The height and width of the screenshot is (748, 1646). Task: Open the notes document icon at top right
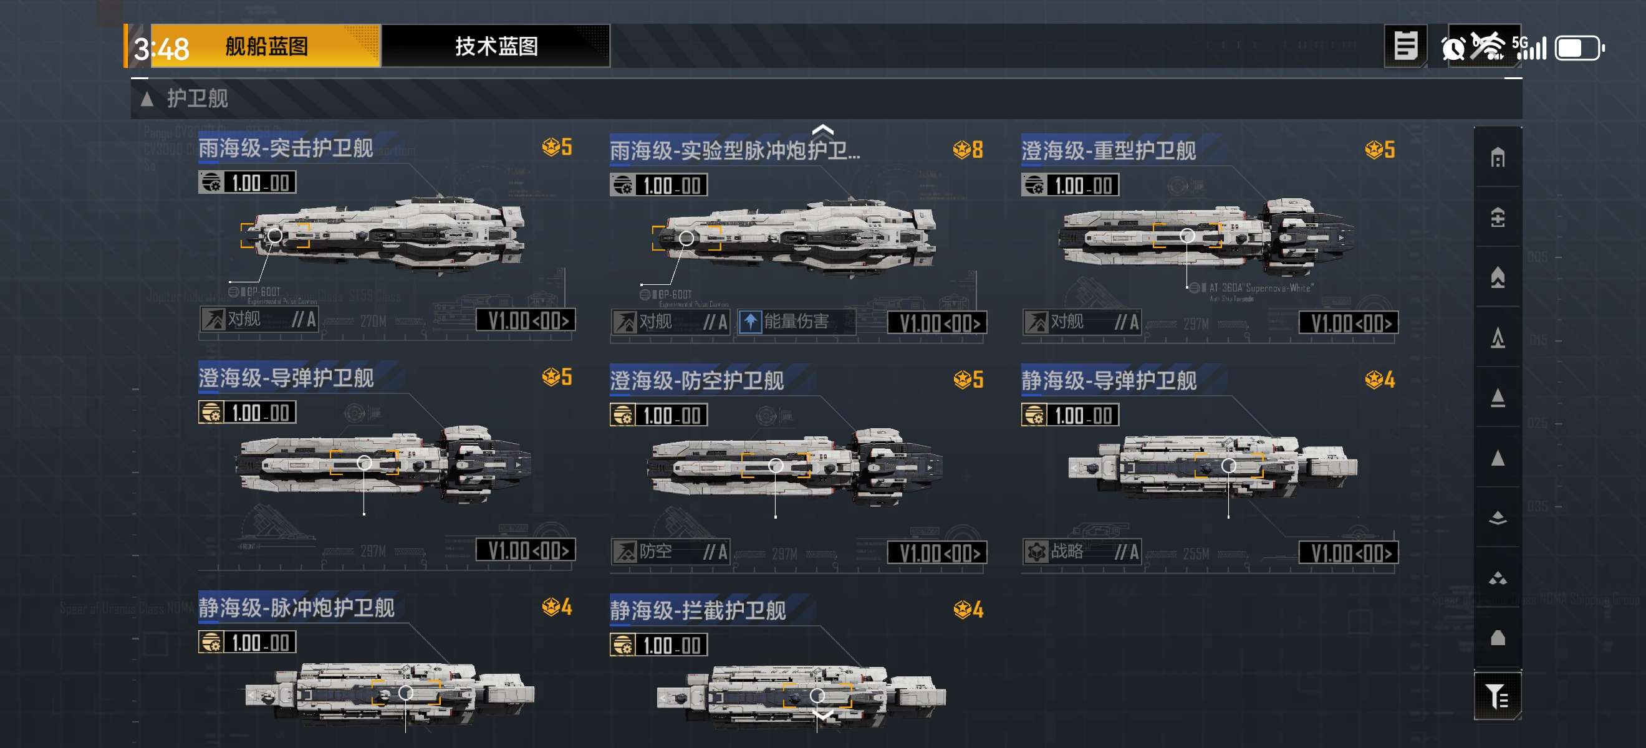(1405, 46)
